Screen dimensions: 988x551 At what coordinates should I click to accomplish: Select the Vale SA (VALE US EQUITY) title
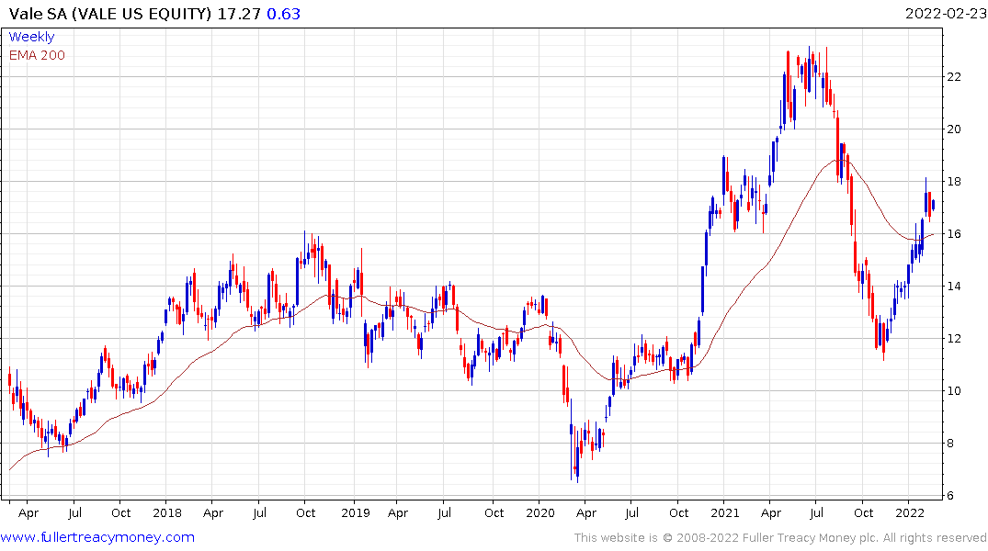pos(110,14)
